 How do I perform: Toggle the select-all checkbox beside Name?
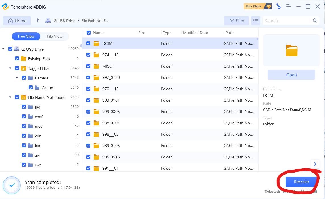(x=89, y=33)
